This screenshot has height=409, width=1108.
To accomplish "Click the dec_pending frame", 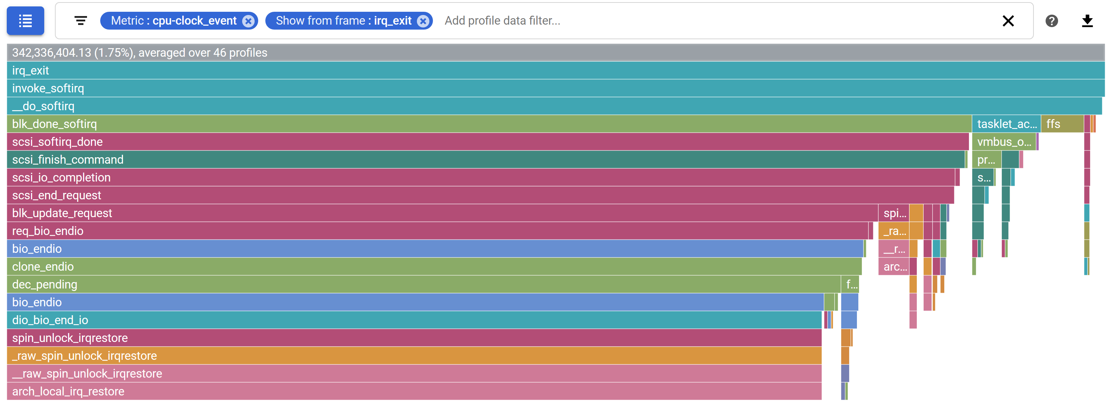I will (423, 284).
